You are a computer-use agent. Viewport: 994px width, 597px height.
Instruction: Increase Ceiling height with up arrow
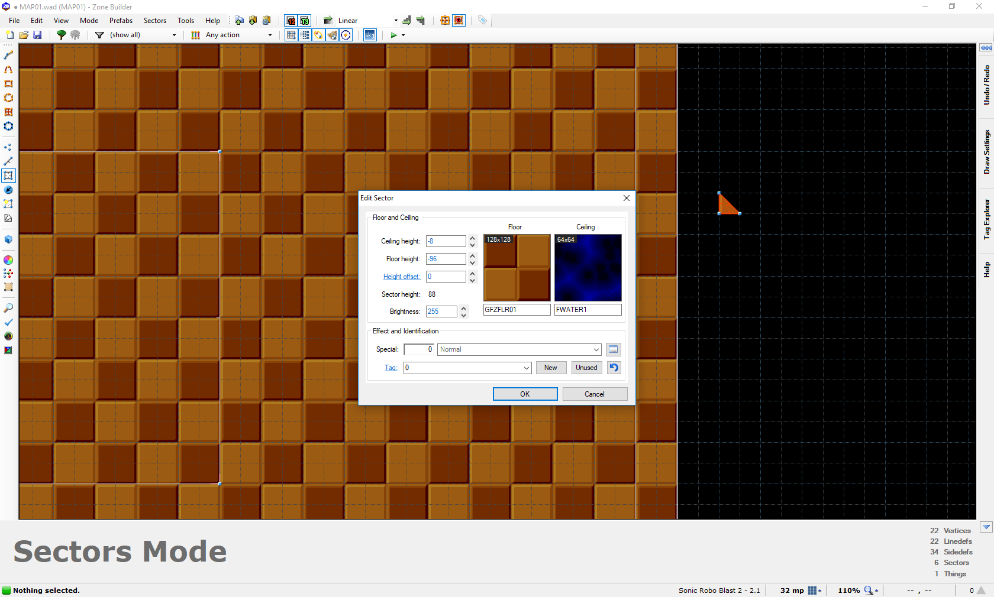click(472, 238)
